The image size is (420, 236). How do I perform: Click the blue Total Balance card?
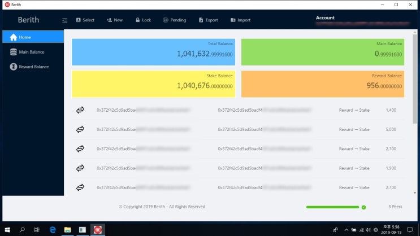coord(154,52)
